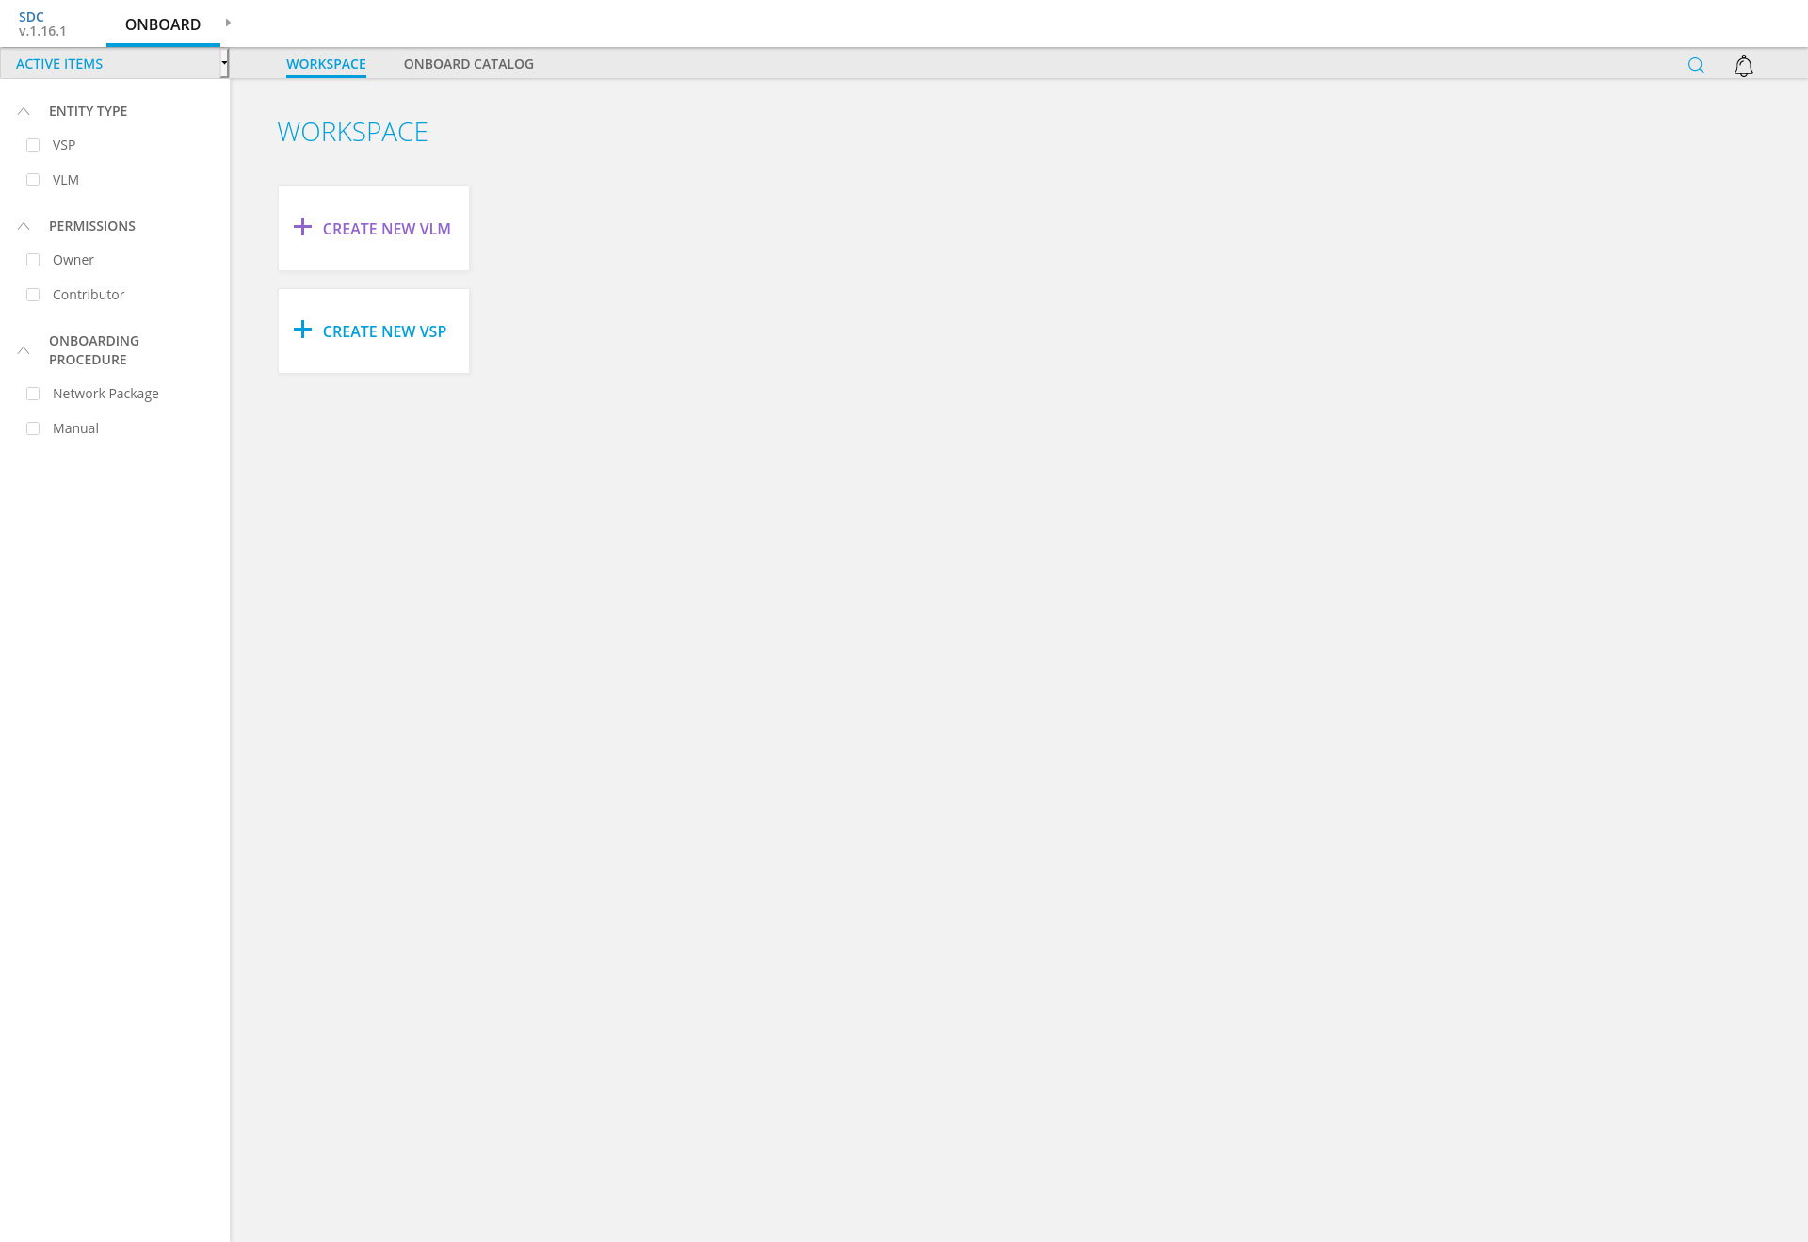The height and width of the screenshot is (1242, 1808).
Task: Collapse the Onboarding Procedure section
Action: [x=24, y=350]
